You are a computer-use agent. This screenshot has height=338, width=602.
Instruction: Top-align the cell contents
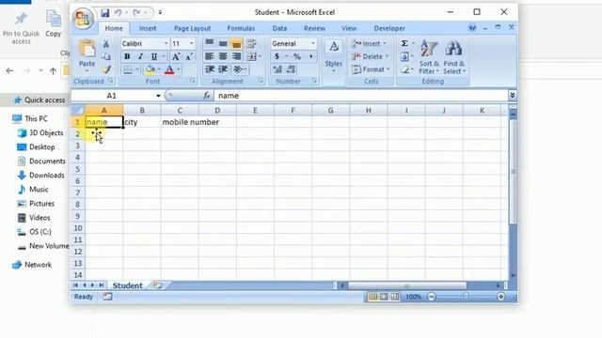point(209,44)
